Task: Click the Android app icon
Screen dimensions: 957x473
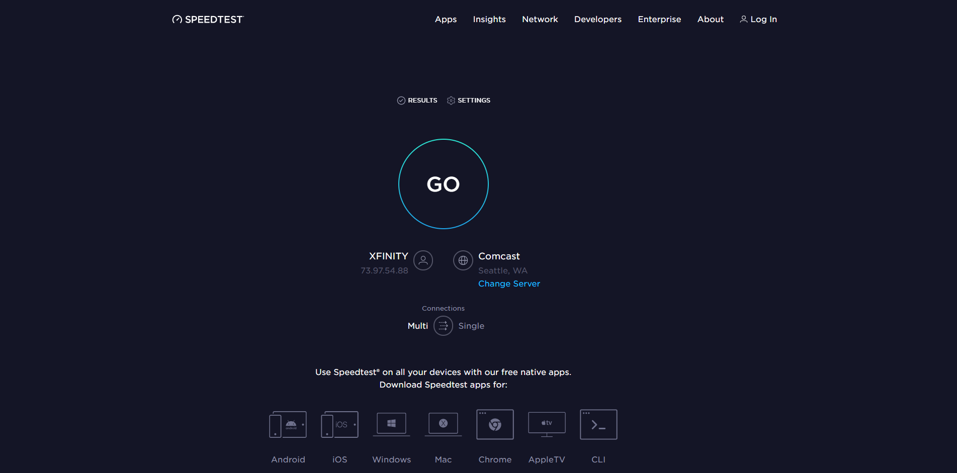Action: pos(288,424)
